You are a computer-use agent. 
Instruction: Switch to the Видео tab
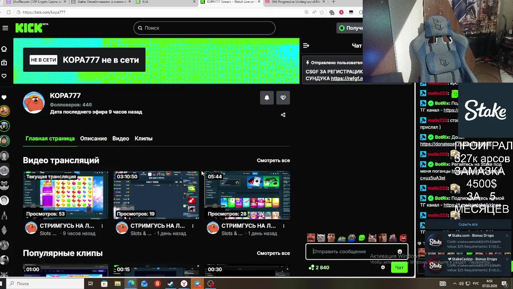point(121,138)
